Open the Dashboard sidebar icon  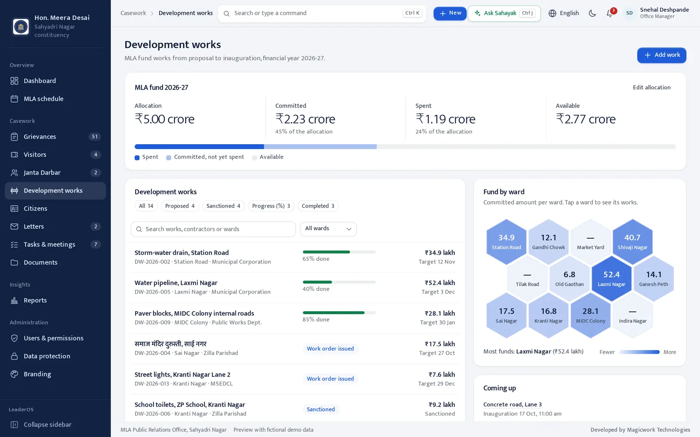pos(14,81)
